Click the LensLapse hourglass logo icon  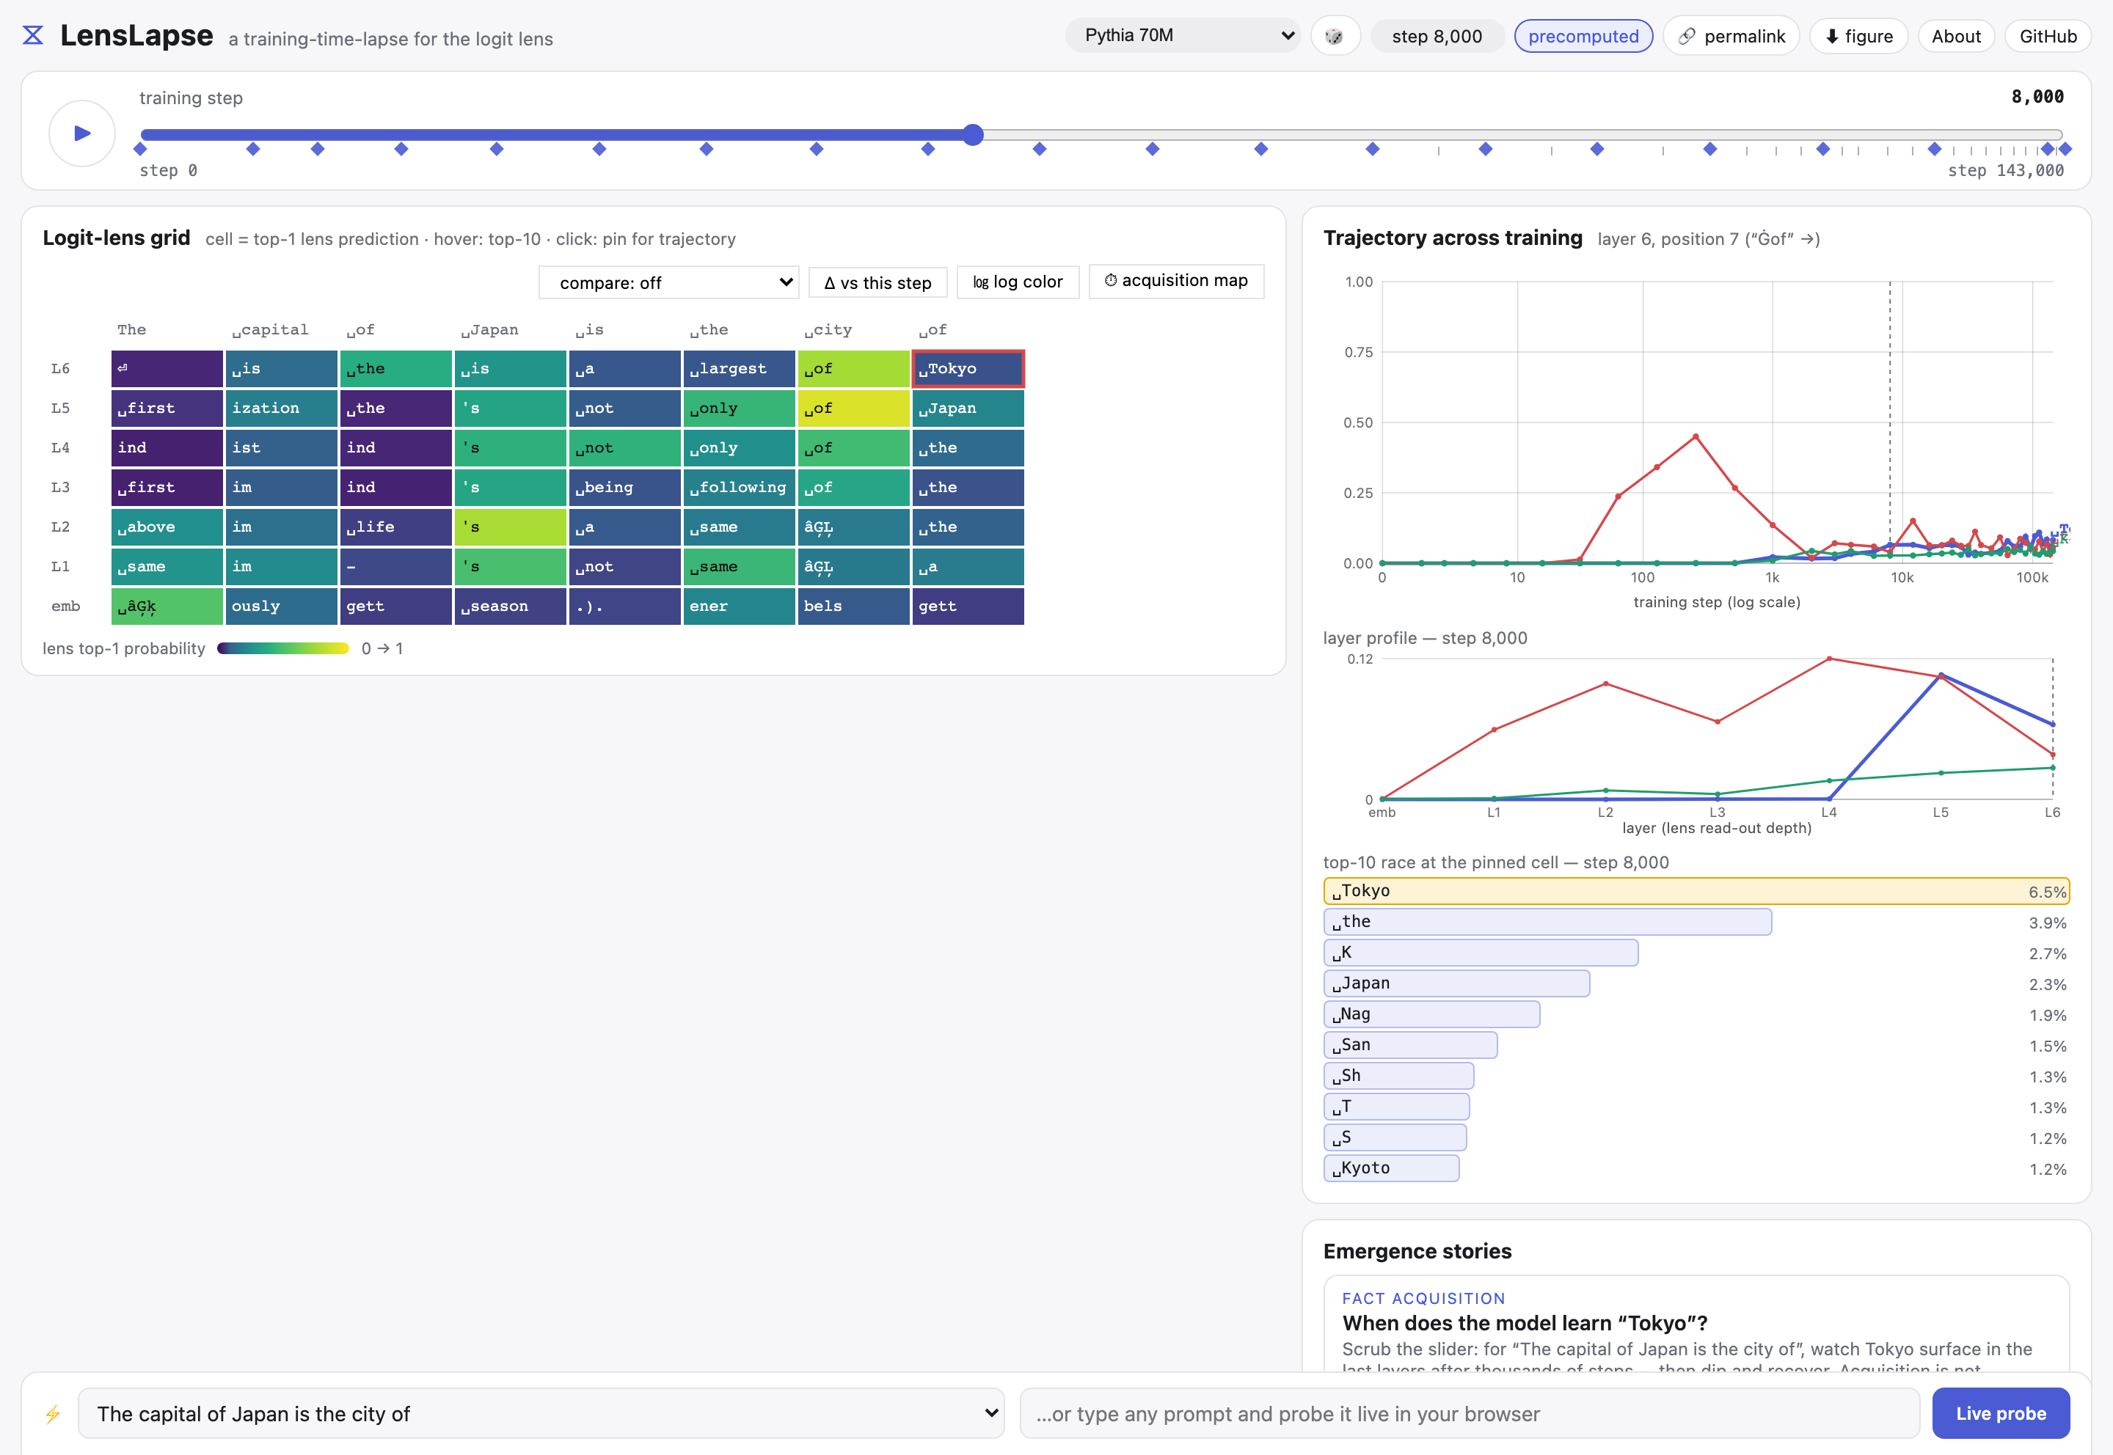pos(33,35)
